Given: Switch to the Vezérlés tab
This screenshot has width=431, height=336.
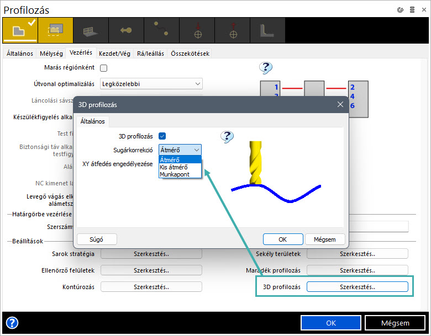Looking at the screenshot, I should tap(81, 52).
